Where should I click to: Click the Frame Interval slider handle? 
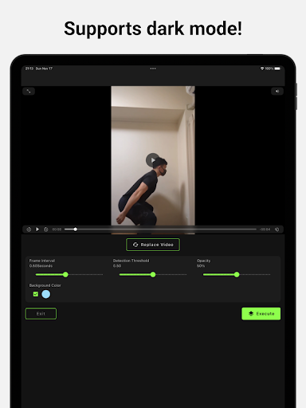coord(65,275)
